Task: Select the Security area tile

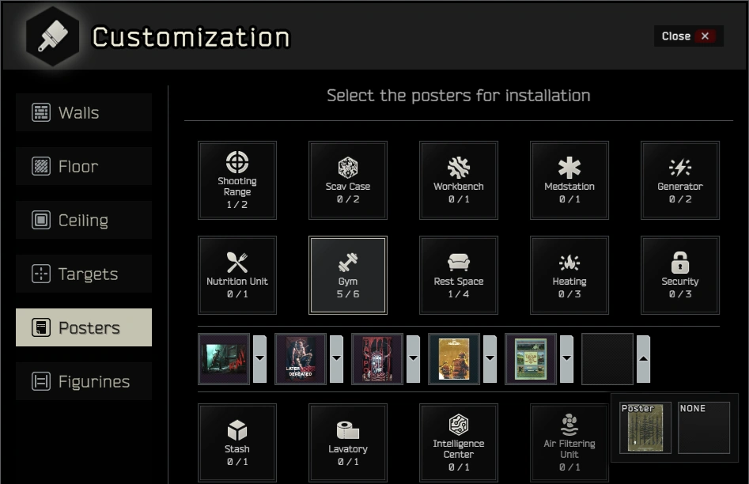Action: (680, 275)
